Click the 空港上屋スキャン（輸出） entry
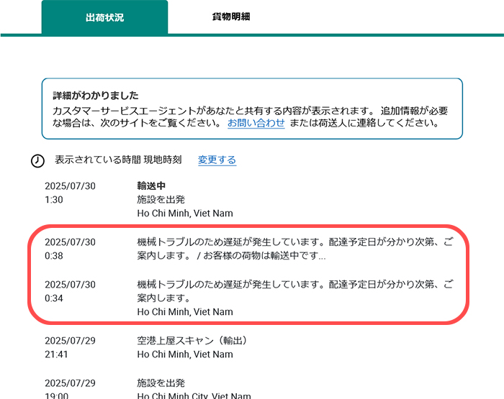Screen dimensions: 504x399 click(192, 341)
